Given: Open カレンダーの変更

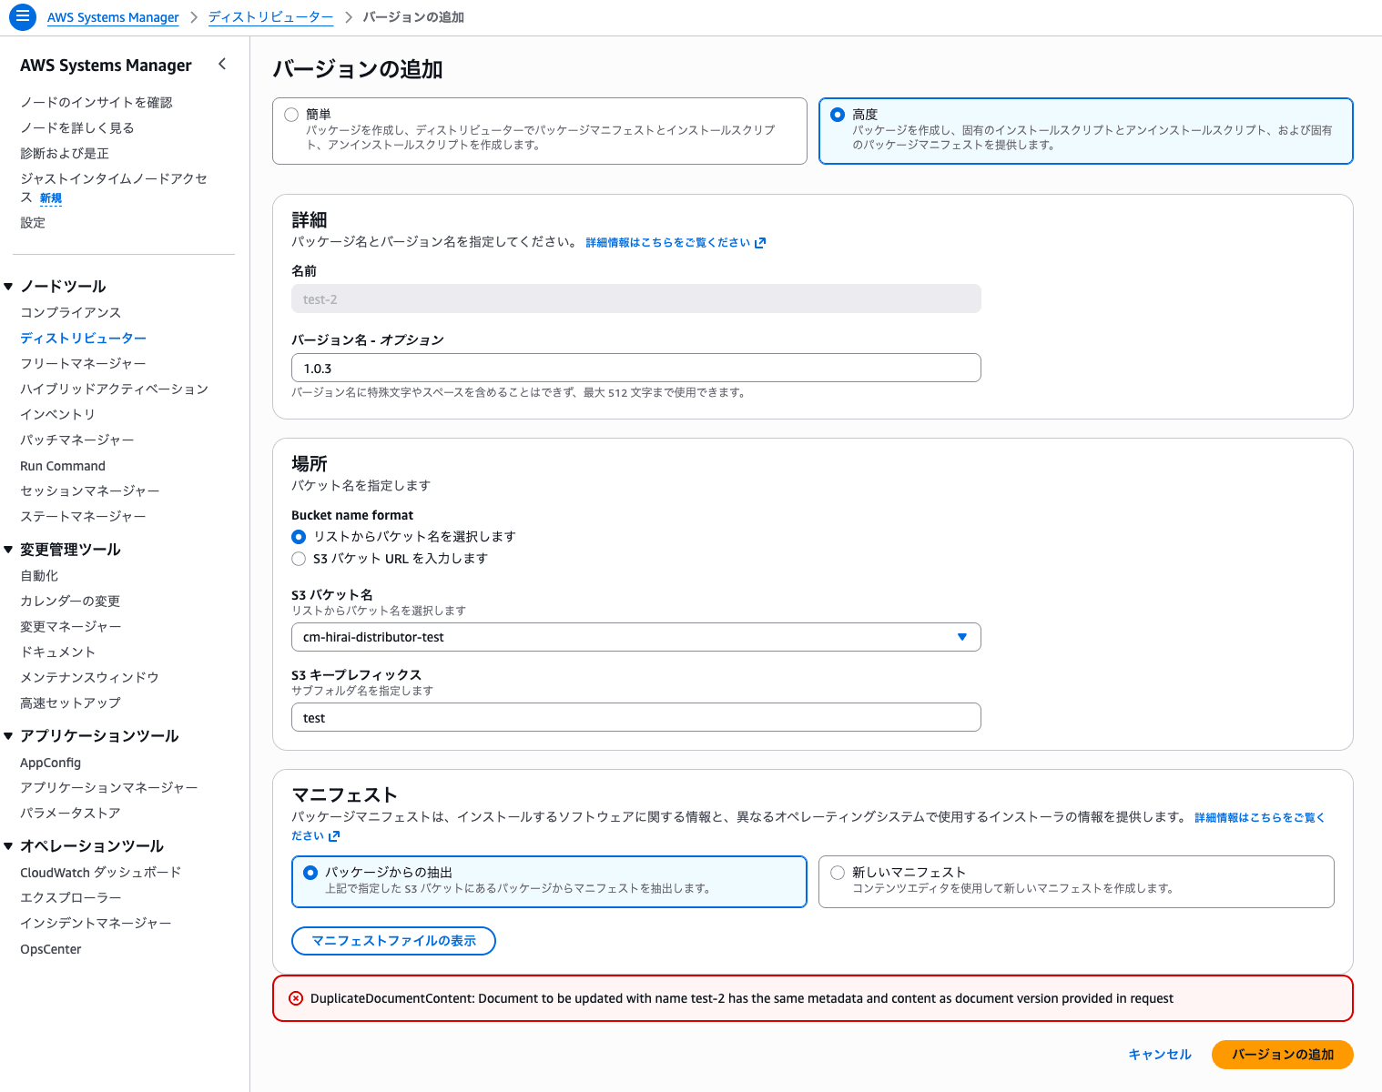Looking at the screenshot, I should coord(70,602).
